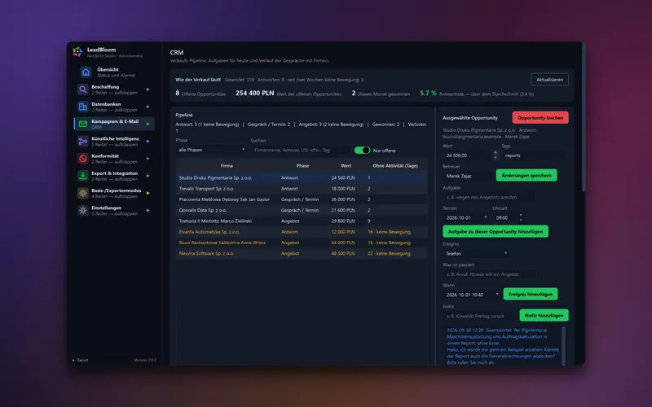Sort by the Firma column header

227,166
